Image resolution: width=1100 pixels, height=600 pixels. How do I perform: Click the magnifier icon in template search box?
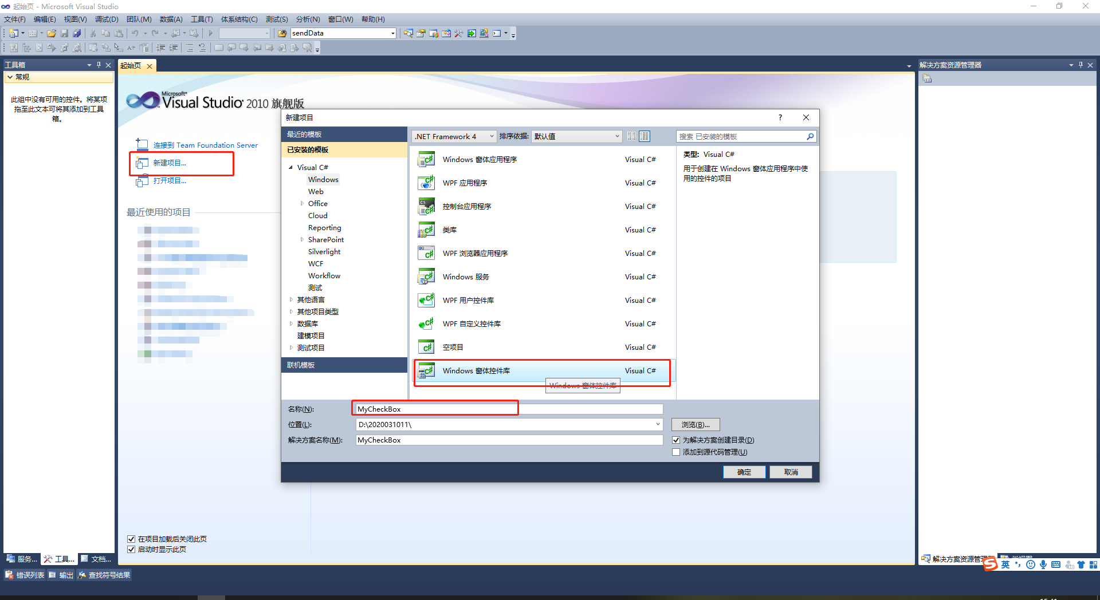(810, 136)
